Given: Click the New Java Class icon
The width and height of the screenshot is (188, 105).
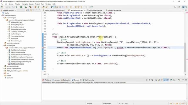Looking at the screenshot, I should pyautogui.click(x=38, y=7).
